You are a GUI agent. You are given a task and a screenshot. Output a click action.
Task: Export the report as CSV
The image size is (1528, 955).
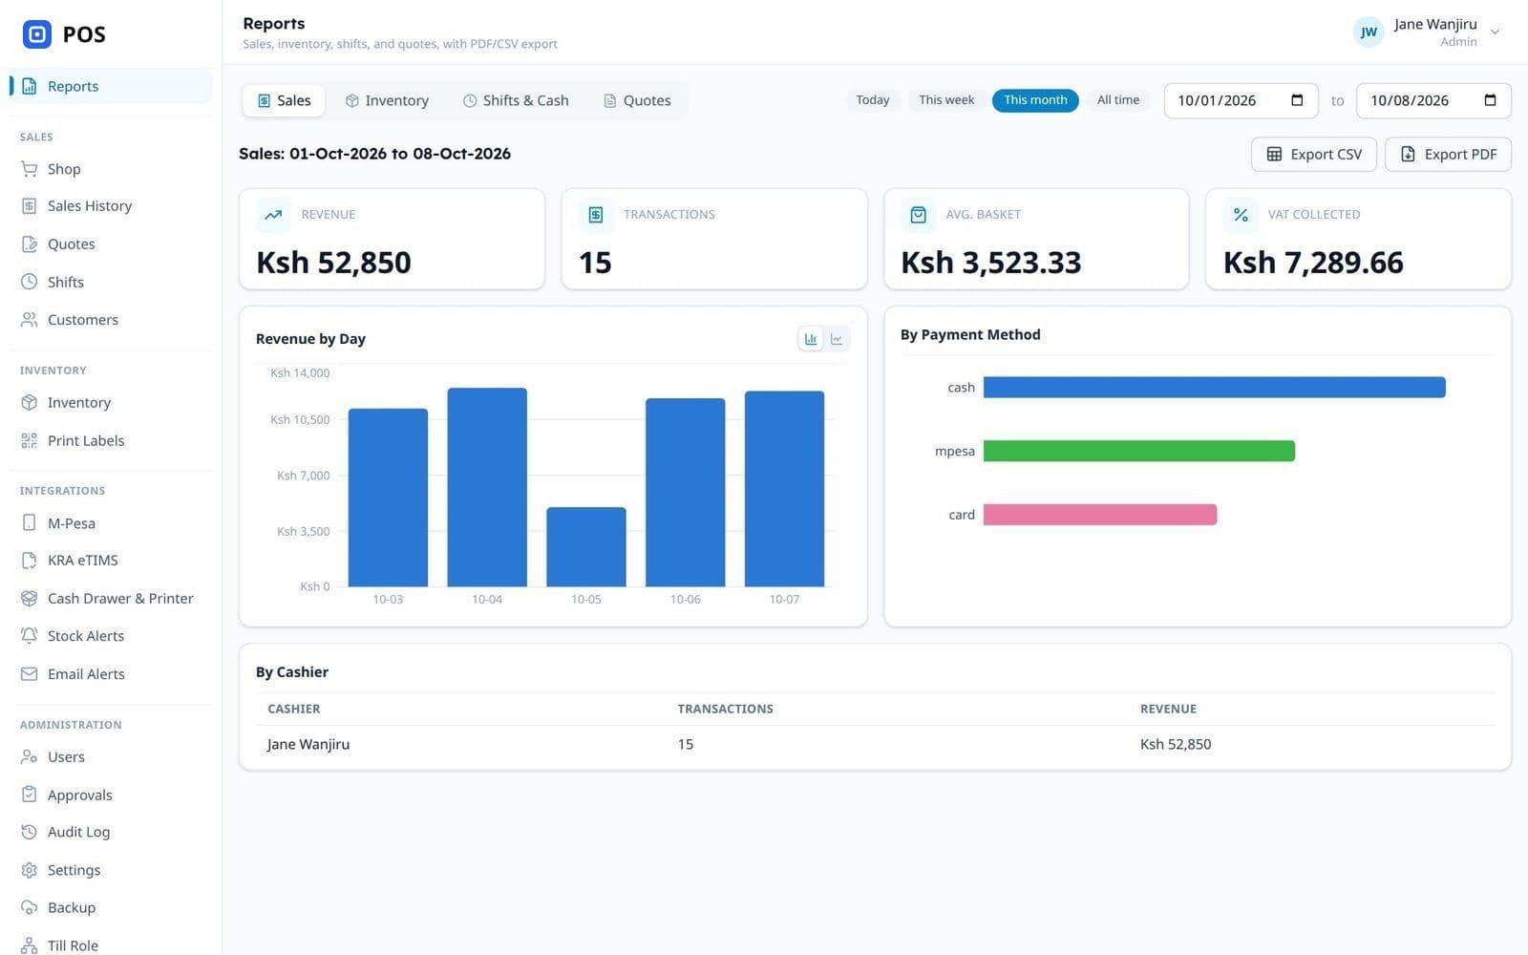pyautogui.click(x=1314, y=155)
